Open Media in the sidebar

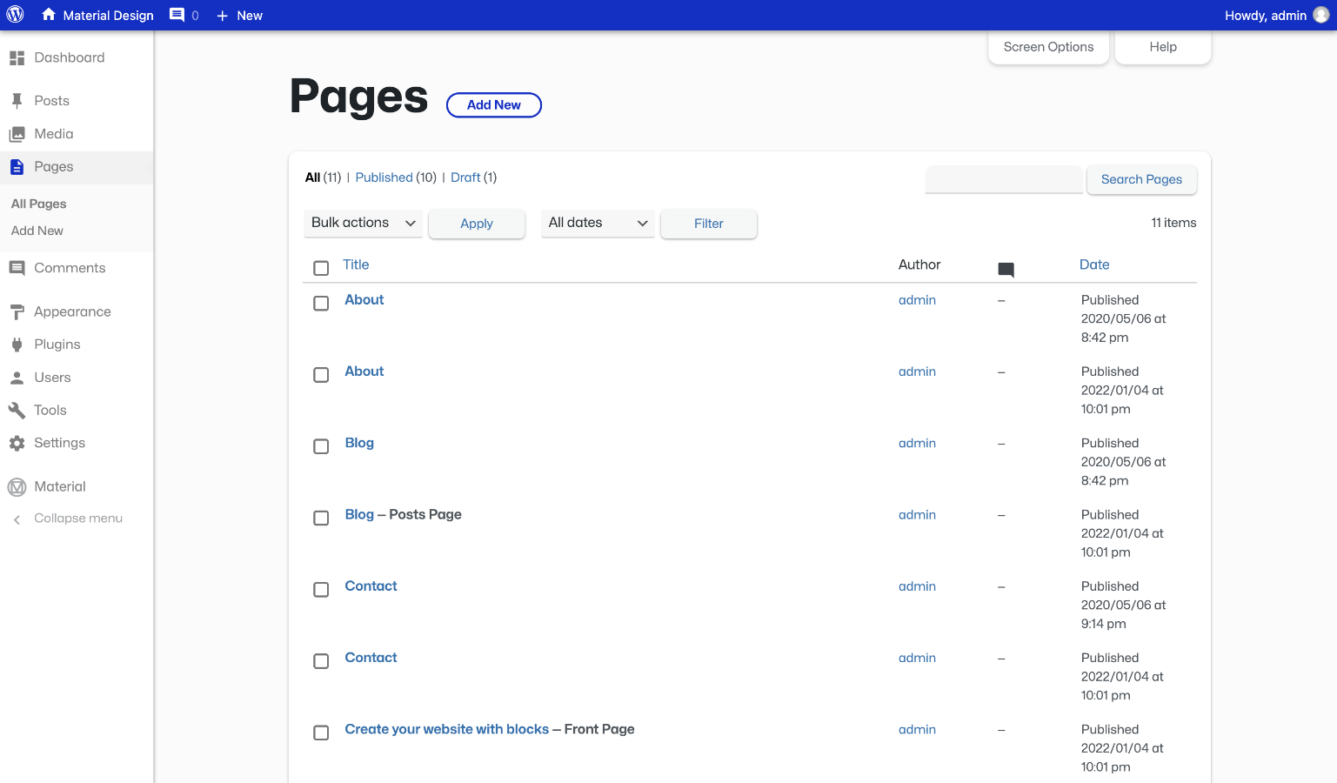(53, 134)
